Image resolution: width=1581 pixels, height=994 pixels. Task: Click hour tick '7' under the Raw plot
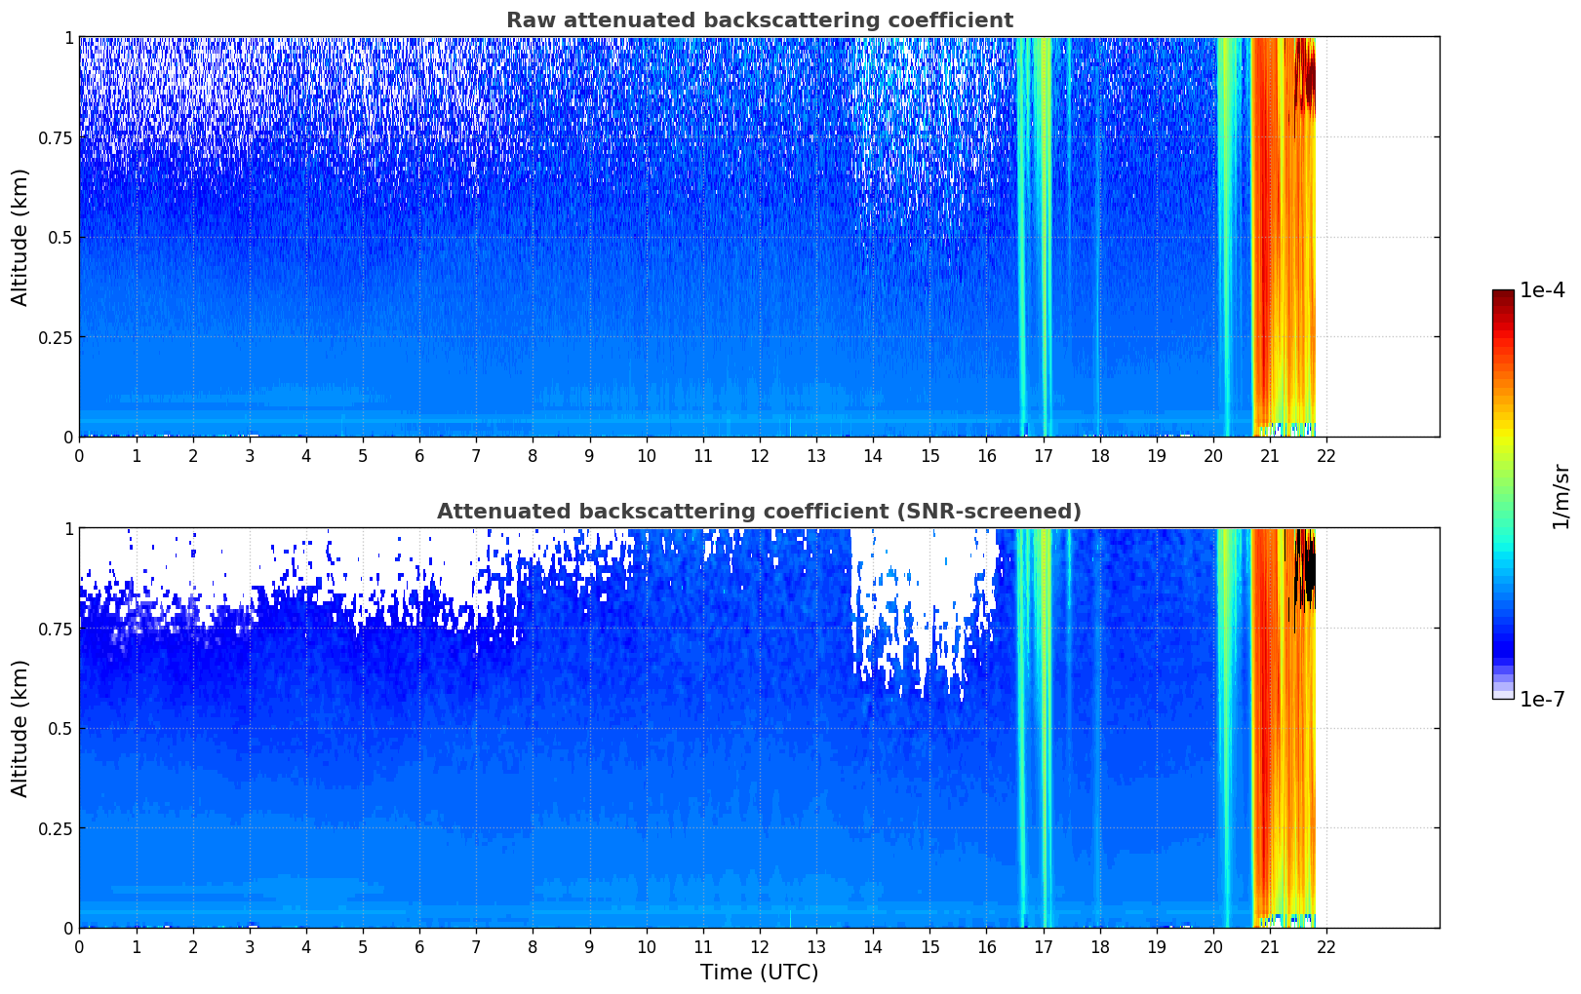pyautogui.click(x=476, y=455)
